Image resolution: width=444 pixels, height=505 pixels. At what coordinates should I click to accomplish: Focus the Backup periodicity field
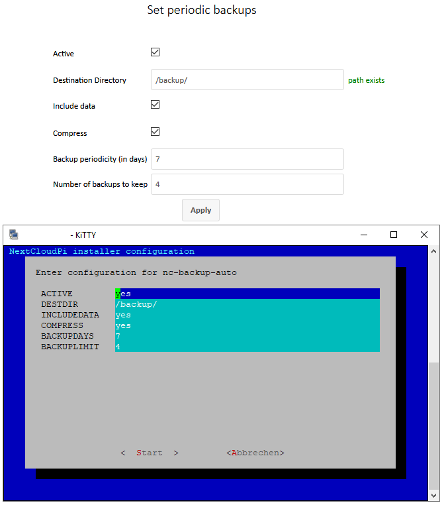247,159
